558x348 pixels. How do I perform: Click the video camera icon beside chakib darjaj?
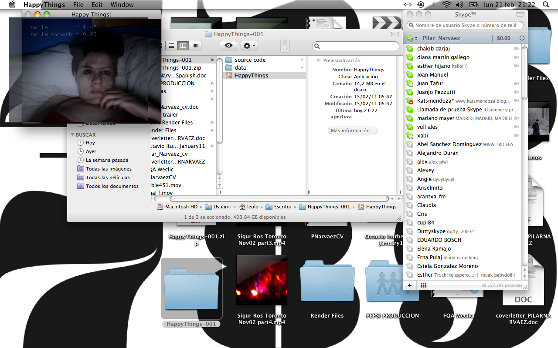[517, 49]
